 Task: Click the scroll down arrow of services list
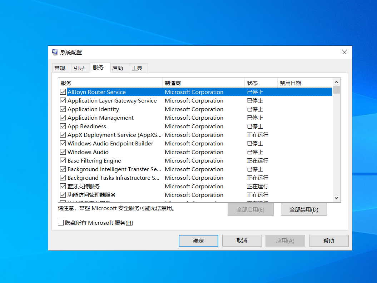pyautogui.click(x=336, y=198)
